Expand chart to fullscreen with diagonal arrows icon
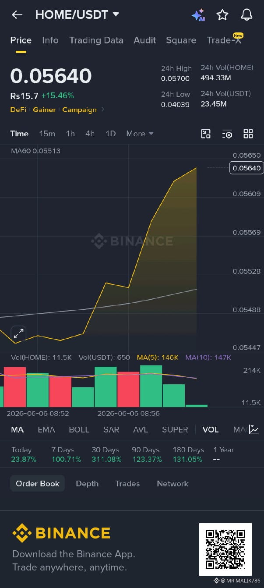Viewport: 264px width, 588px height. (x=18, y=333)
